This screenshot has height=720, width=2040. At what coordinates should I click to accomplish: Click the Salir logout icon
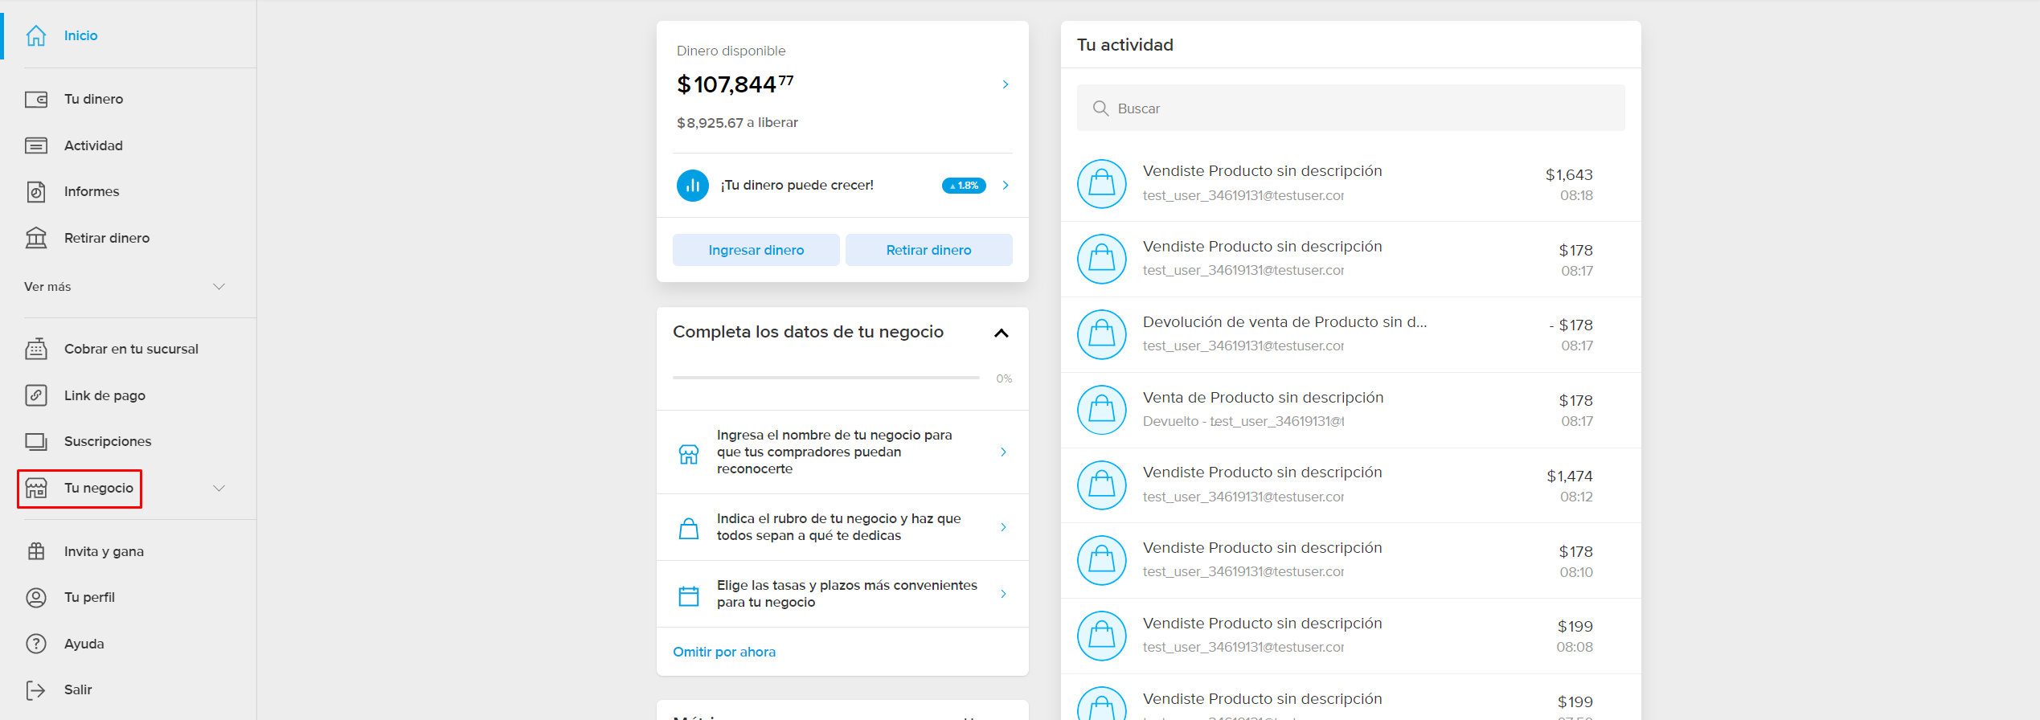tap(36, 689)
